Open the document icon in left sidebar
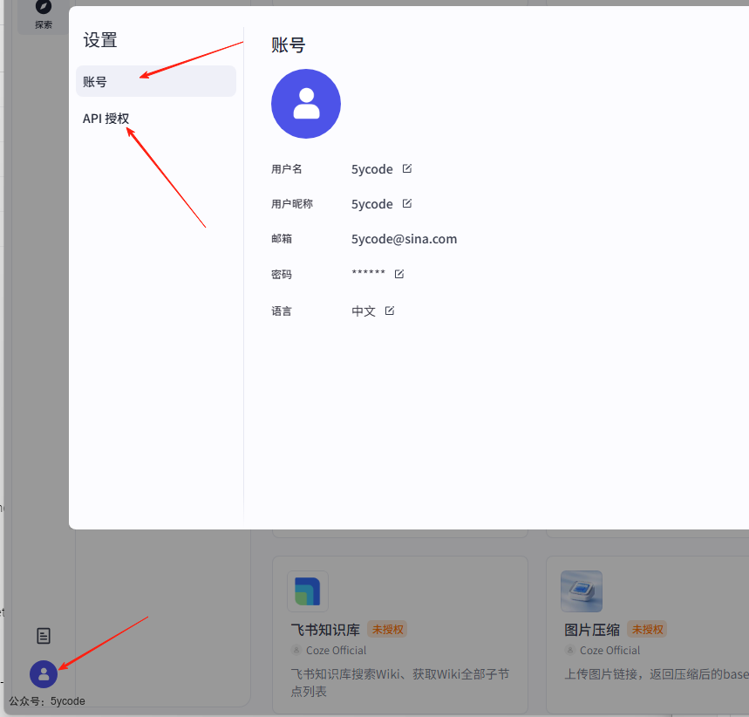 pos(44,636)
